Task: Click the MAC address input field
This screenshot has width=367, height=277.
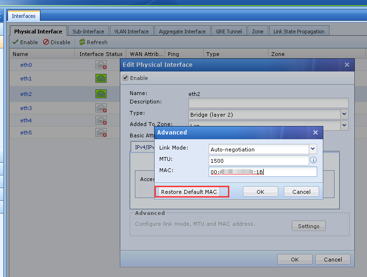Action: [263, 172]
